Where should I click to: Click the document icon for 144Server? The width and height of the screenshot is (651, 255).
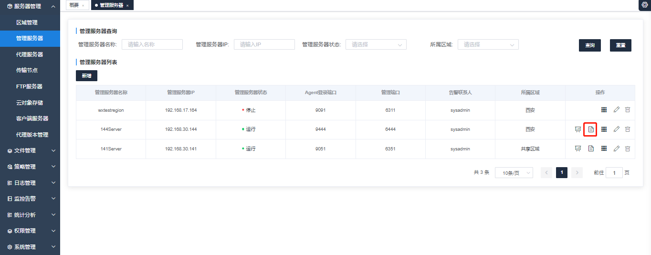click(590, 129)
